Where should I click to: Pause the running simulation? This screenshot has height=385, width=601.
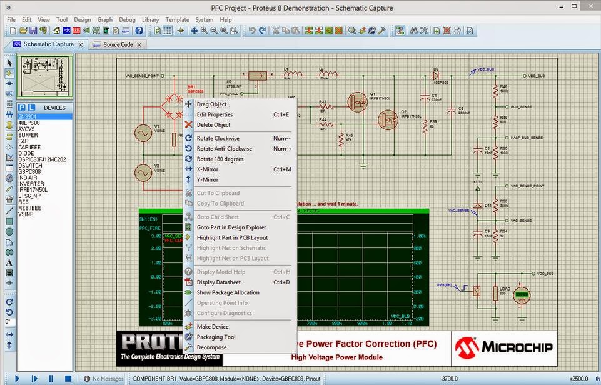click(51, 378)
